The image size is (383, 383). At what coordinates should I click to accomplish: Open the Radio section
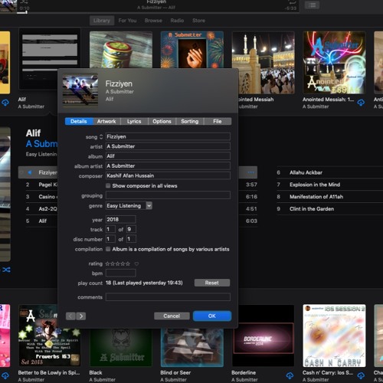(x=177, y=21)
